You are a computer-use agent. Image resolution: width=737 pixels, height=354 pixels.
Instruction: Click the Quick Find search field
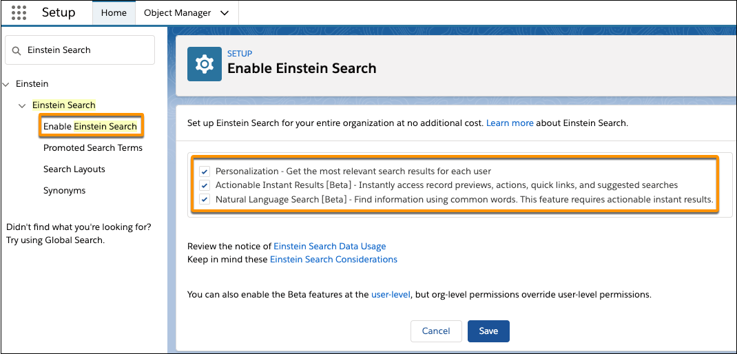point(80,50)
